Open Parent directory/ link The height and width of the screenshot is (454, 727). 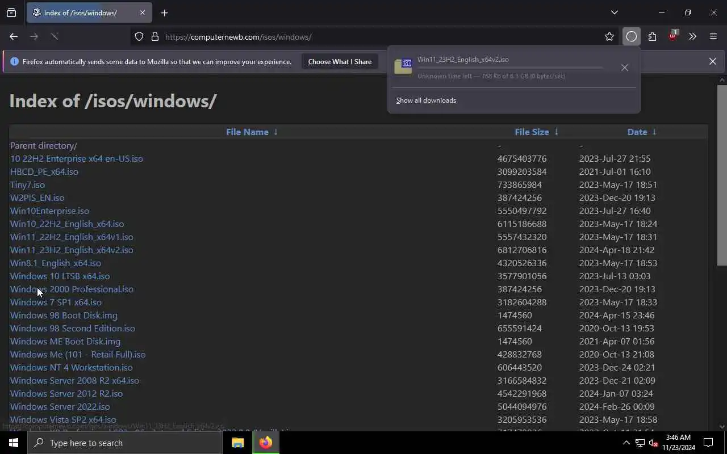coord(44,146)
